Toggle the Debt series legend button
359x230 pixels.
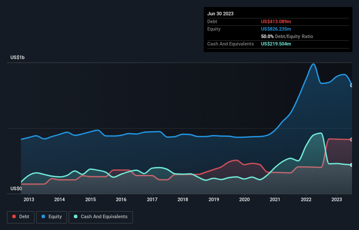click(21, 217)
